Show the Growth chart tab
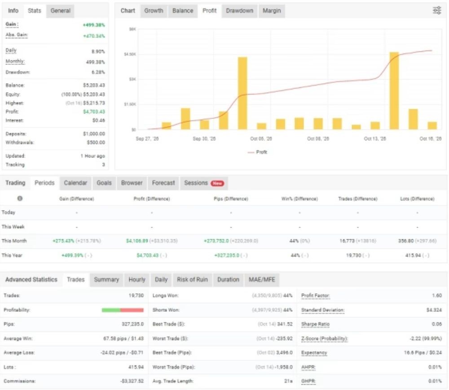The width and height of the screenshot is (449, 390). [x=154, y=11]
